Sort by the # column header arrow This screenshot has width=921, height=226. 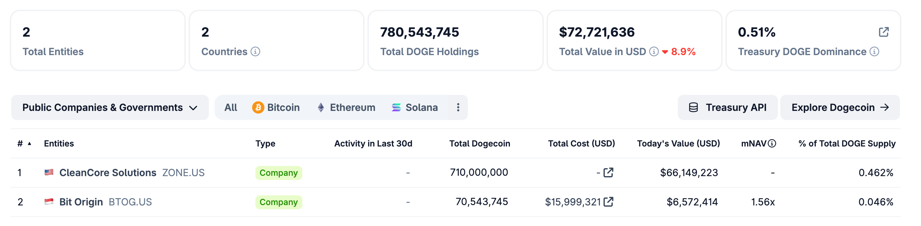tap(29, 143)
